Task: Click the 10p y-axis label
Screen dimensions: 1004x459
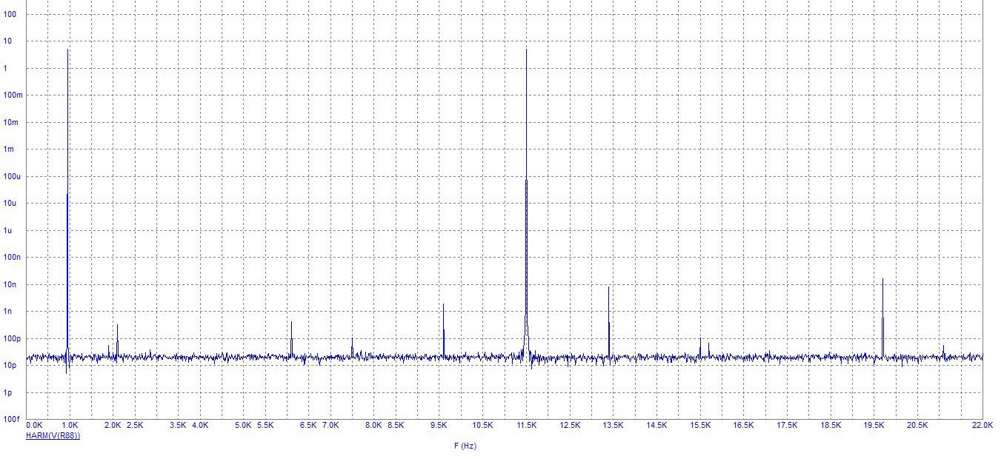Action: (x=11, y=366)
